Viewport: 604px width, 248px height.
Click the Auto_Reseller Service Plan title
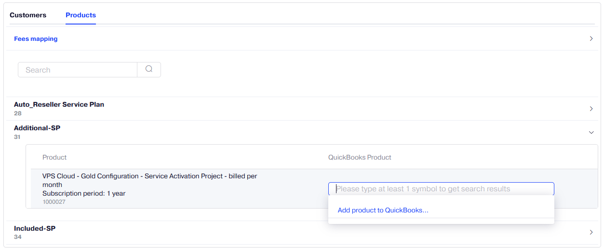pos(59,104)
